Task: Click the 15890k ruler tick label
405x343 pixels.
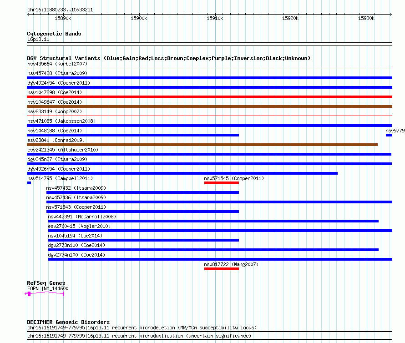Action: pyautogui.click(x=63, y=18)
